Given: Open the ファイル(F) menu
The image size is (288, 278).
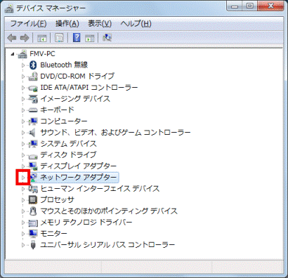Looking at the screenshot, I should pos(28,24).
